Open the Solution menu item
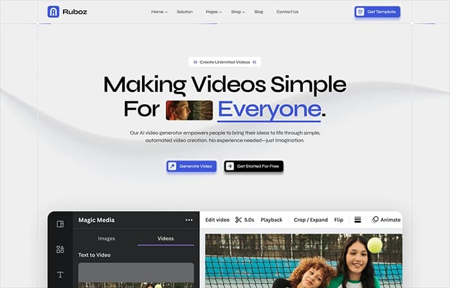 tap(184, 12)
